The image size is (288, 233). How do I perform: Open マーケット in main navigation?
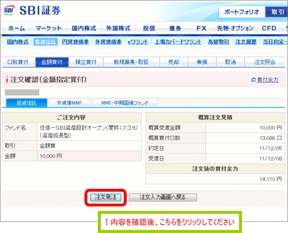pos(48,28)
